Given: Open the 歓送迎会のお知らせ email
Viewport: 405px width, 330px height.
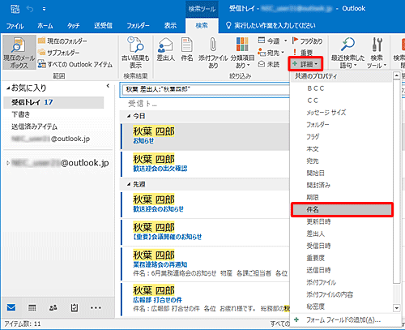Looking at the screenshot, I should click(x=205, y=204).
